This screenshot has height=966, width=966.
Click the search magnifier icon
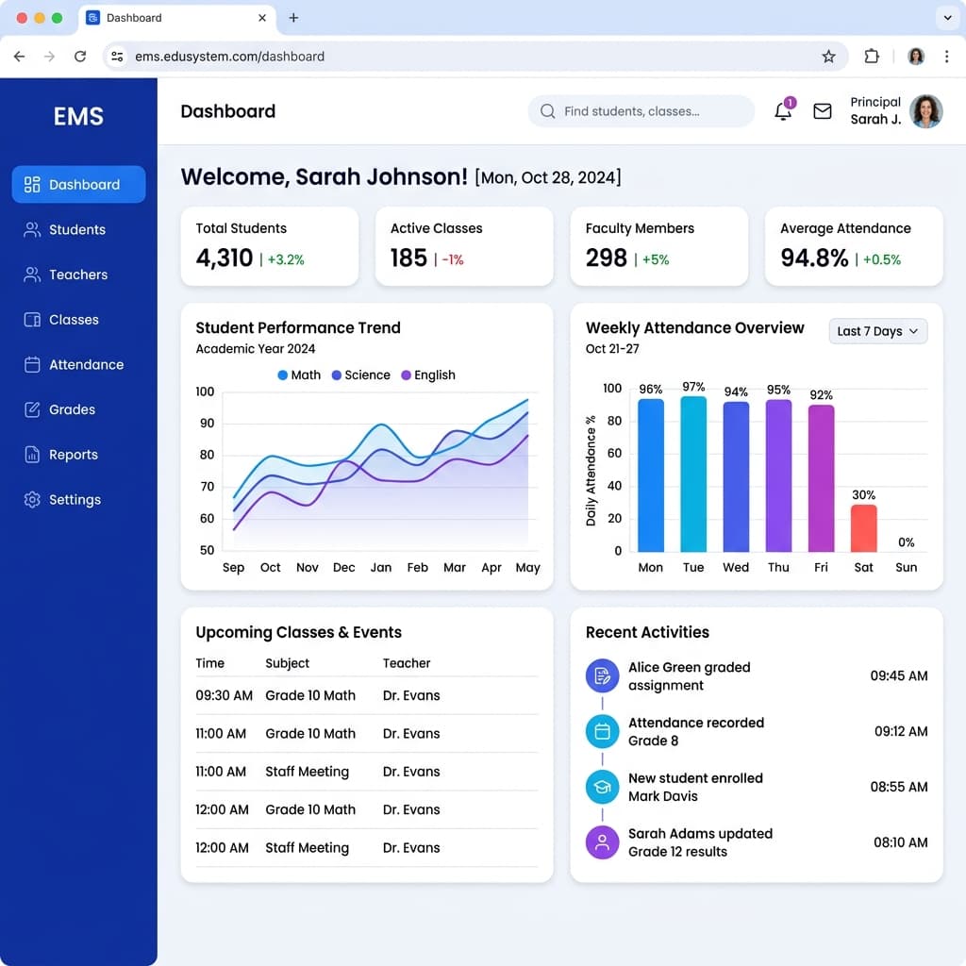[x=547, y=111]
